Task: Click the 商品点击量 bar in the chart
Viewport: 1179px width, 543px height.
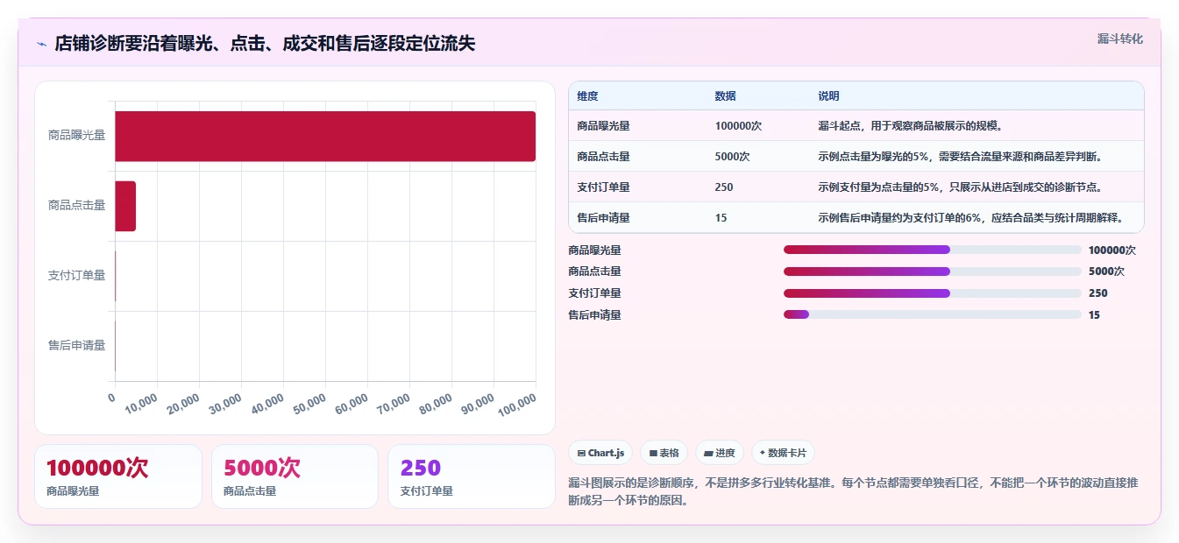Action: coord(125,206)
